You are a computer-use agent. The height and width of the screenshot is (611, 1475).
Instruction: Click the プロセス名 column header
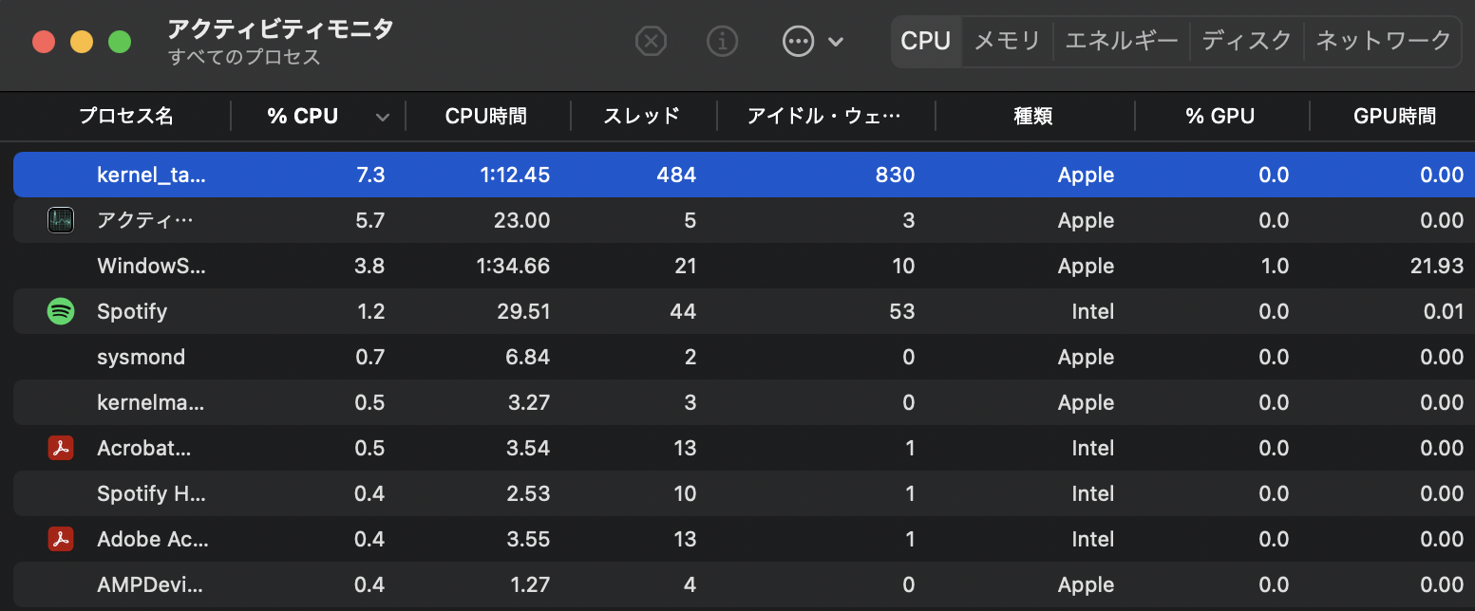(125, 117)
